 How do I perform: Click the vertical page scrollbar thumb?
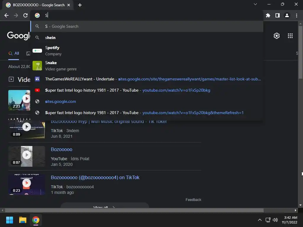tap(300, 52)
